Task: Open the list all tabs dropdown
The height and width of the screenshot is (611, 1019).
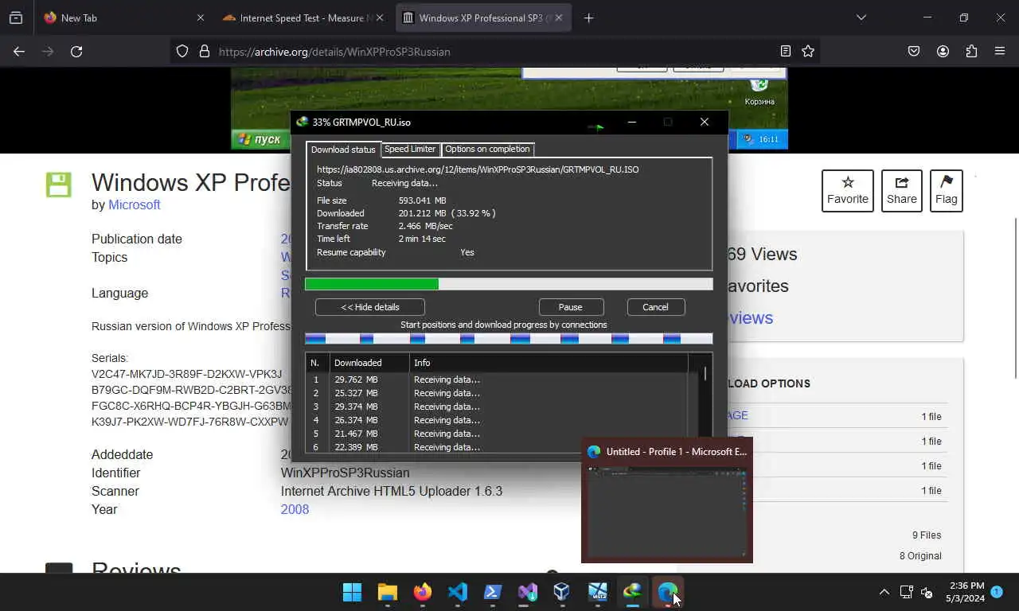Action: pyautogui.click(x=861, y=18)
